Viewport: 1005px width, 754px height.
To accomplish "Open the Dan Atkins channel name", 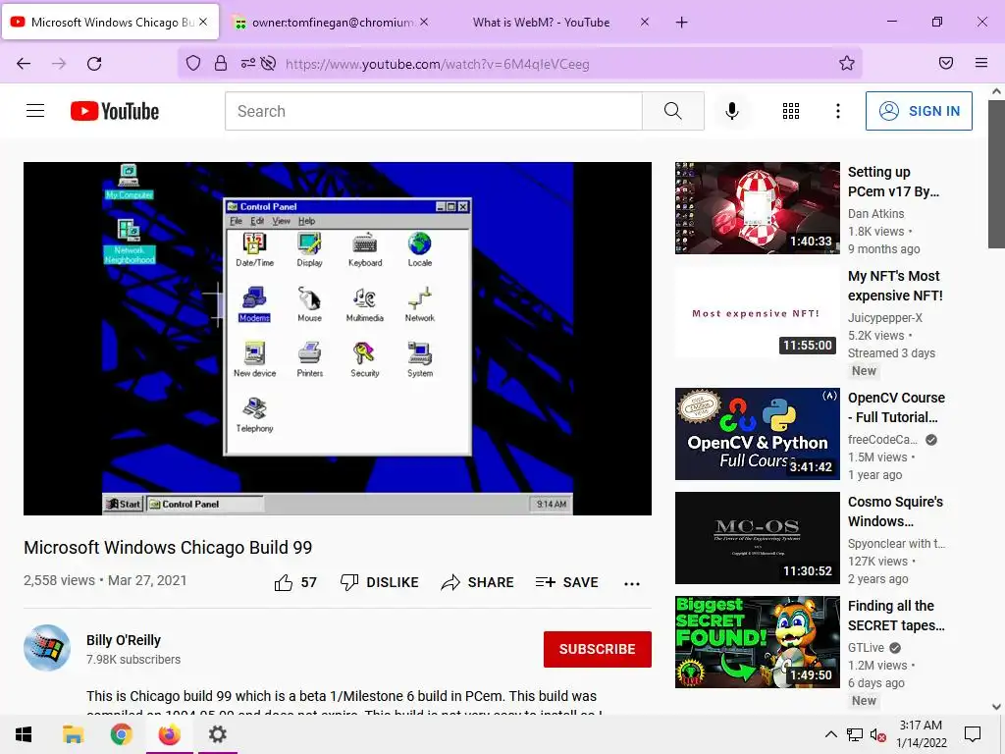I will (x=876, y=213).
